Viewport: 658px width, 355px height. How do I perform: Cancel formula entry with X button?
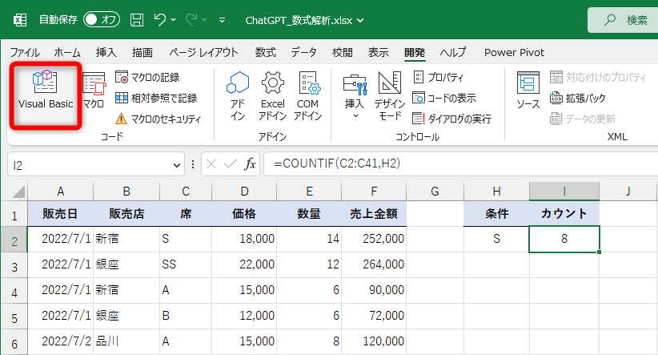211,164
